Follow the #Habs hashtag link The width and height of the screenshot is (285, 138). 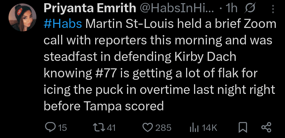point(62,24)
